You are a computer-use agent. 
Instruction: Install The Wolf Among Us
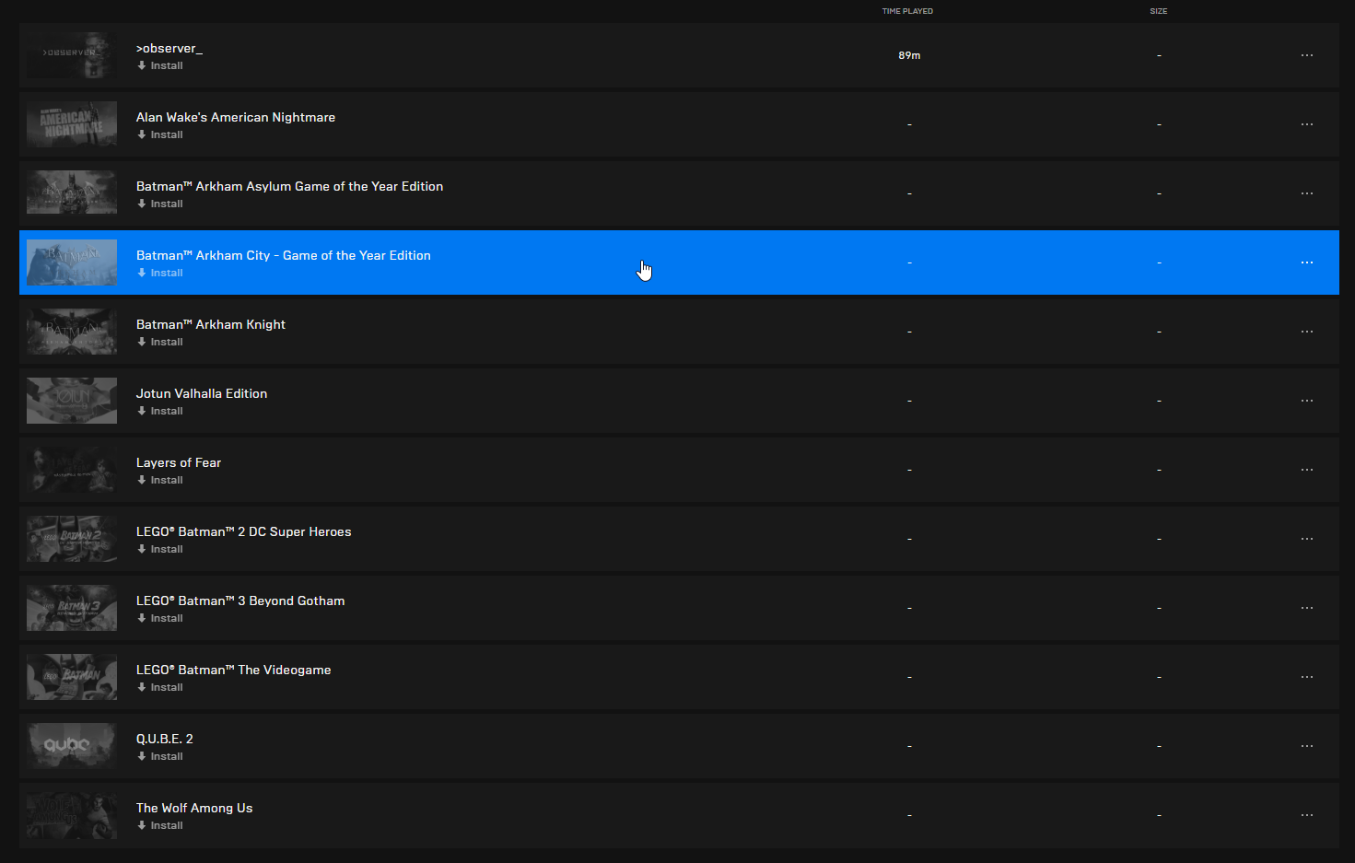pos(160,825)
